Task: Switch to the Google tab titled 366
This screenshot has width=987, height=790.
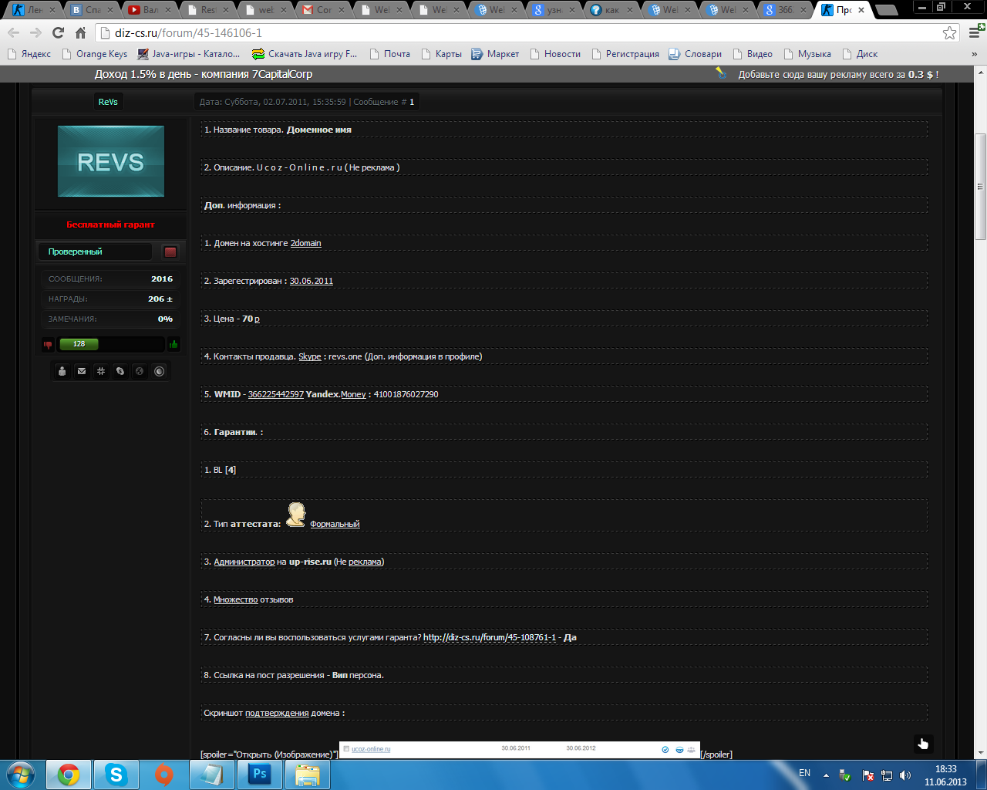Action: pos(786,10)
